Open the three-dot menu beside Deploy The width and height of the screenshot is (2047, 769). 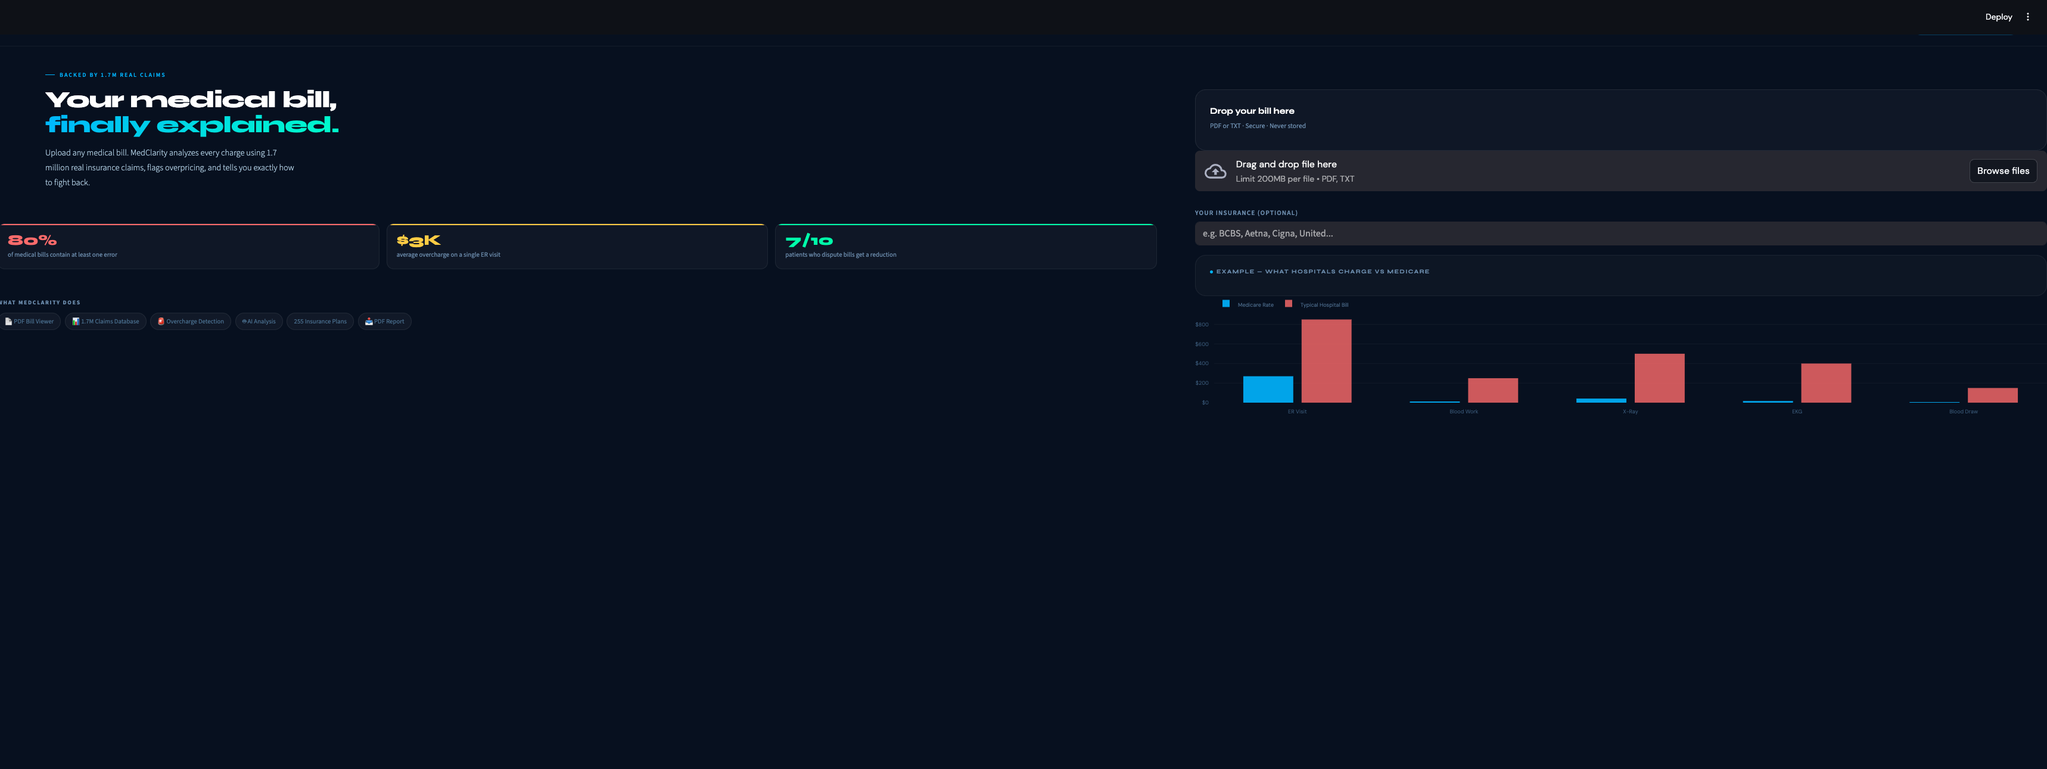pos(2027,17)
